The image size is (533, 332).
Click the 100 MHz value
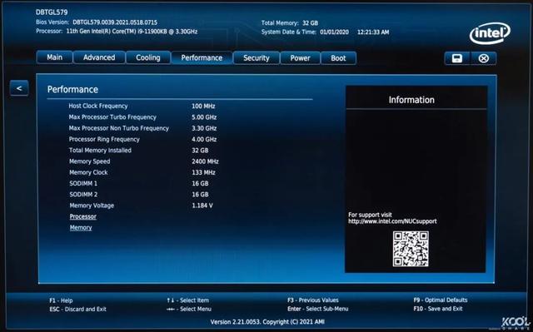coord(203,106)
